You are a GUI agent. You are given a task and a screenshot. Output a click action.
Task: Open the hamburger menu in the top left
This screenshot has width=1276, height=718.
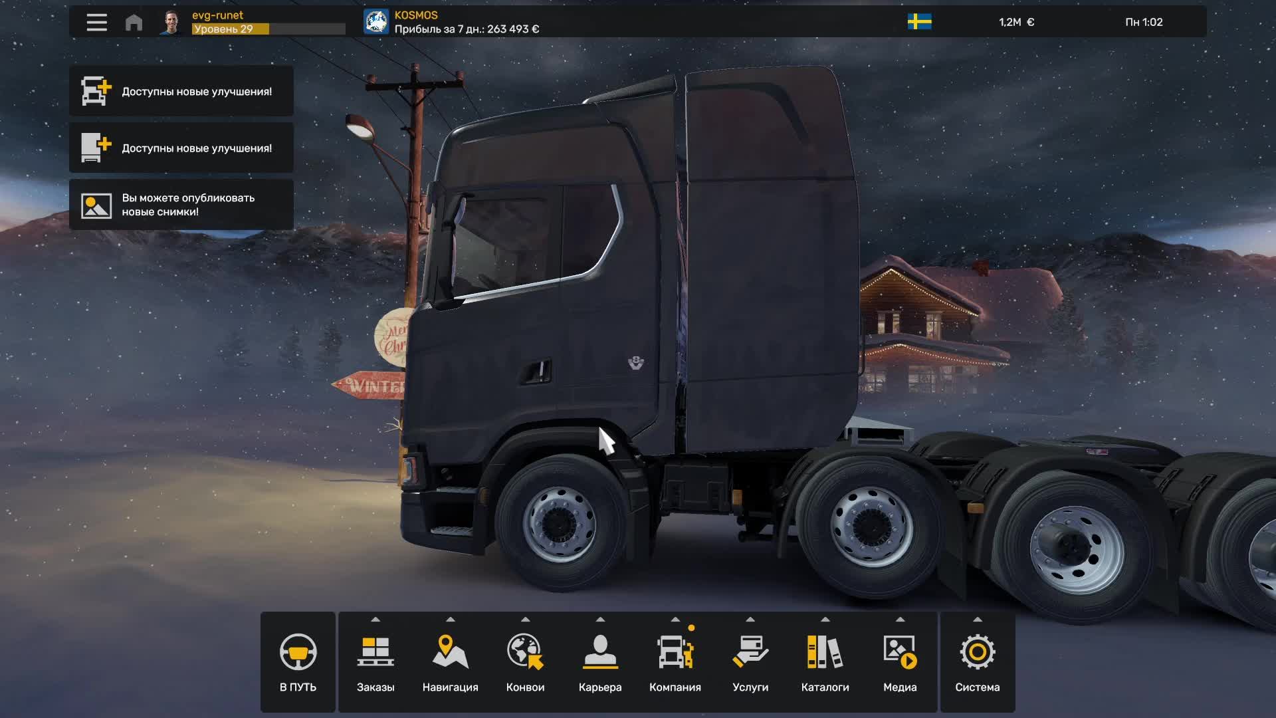(x=96, y=22)
